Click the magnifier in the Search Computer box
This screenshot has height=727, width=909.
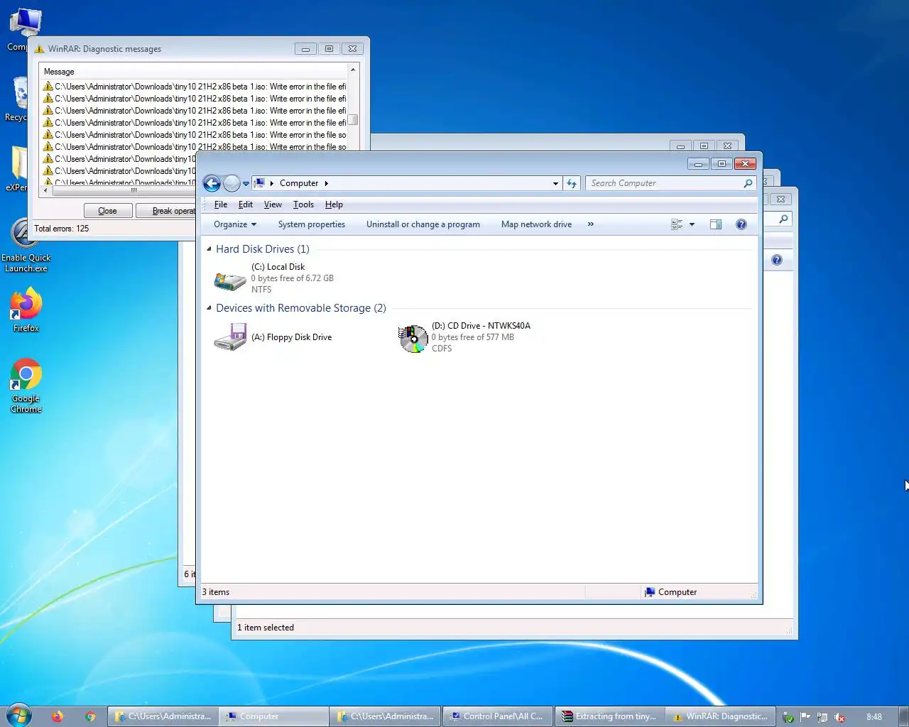748,183
